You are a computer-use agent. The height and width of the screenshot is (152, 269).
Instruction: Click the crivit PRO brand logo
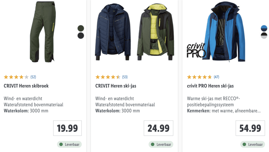point(196,50)
